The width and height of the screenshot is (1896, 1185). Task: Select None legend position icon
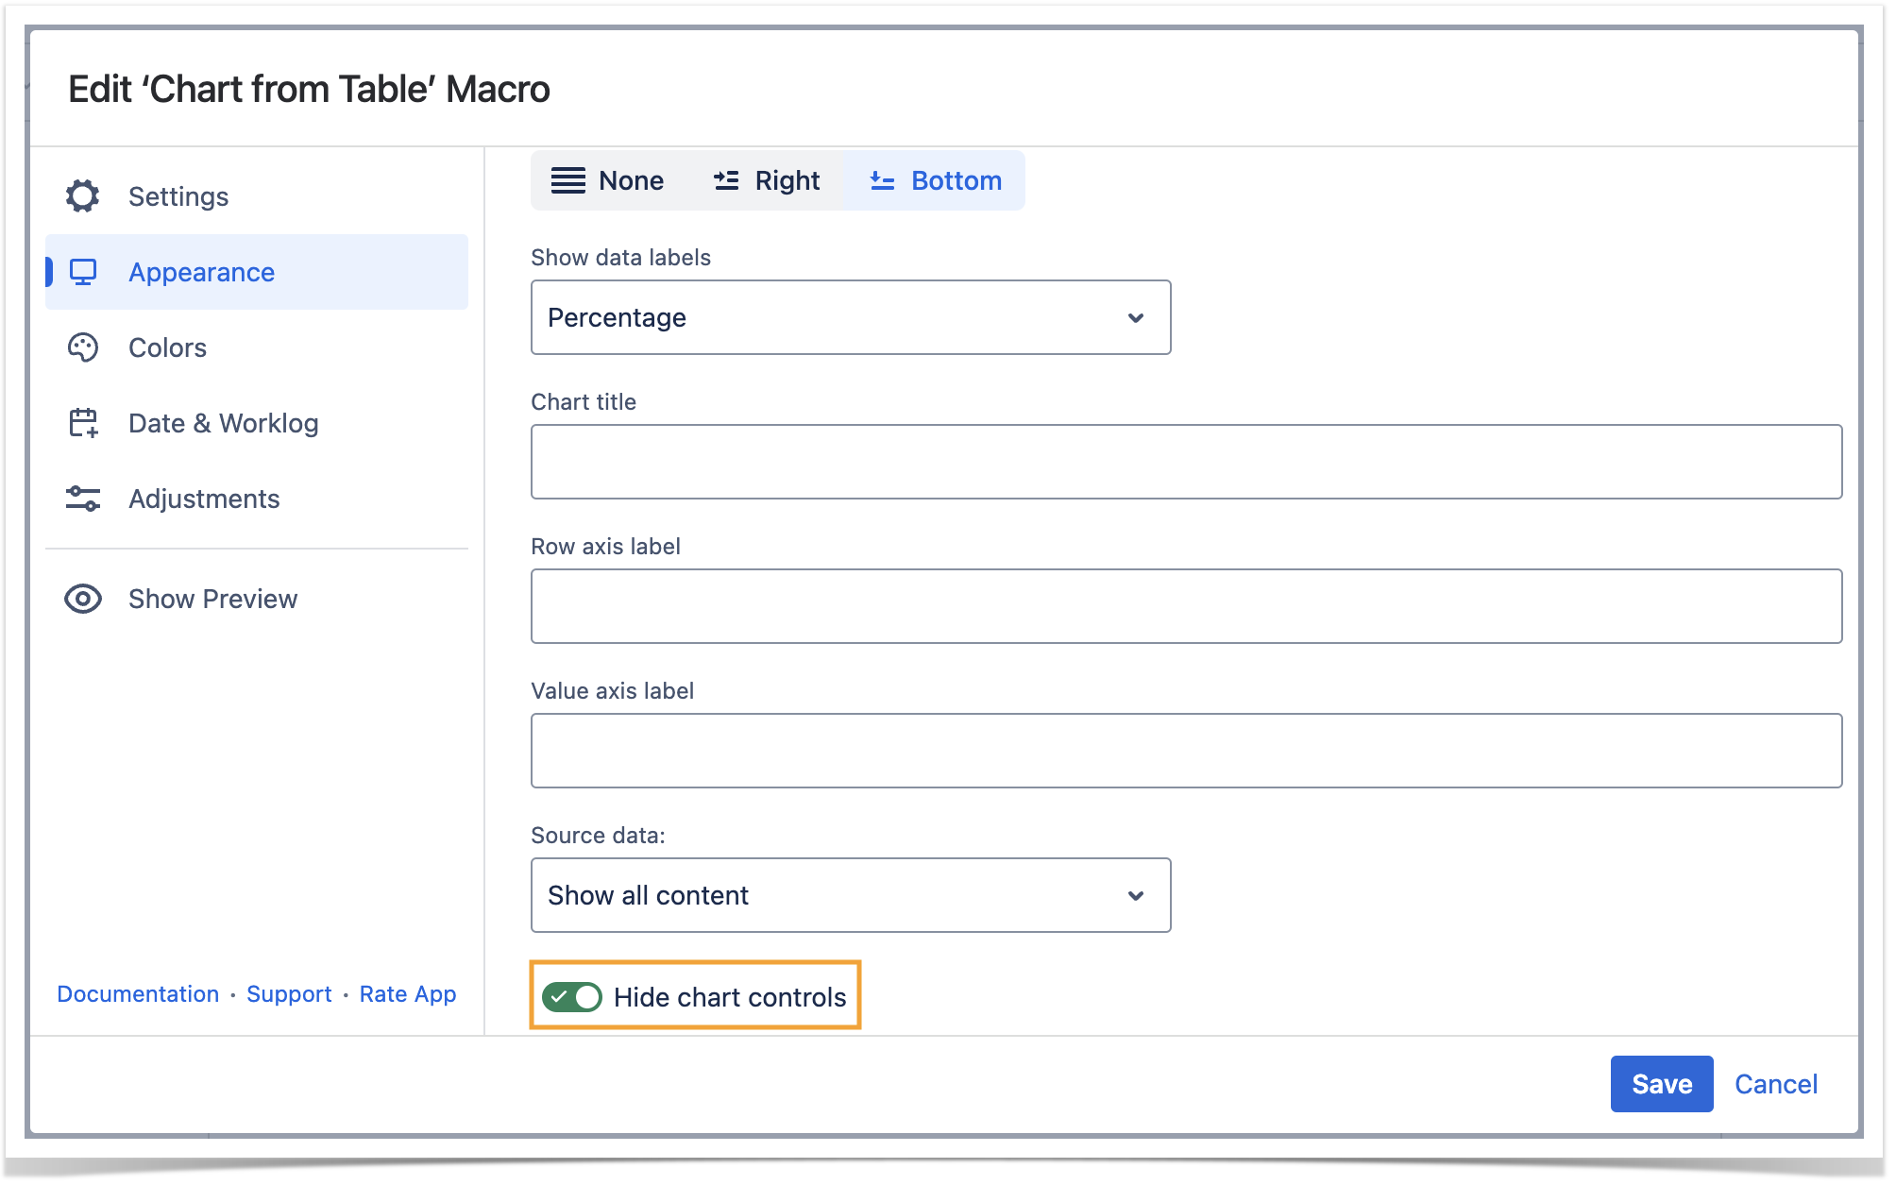(x=568, y=180)
